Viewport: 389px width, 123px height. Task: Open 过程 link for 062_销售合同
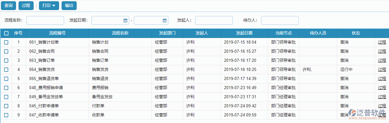[x=382, y=51]
